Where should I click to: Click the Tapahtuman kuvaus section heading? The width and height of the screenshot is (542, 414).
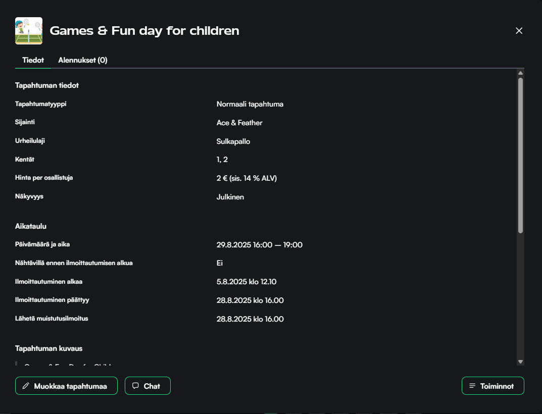pos(48,348)
